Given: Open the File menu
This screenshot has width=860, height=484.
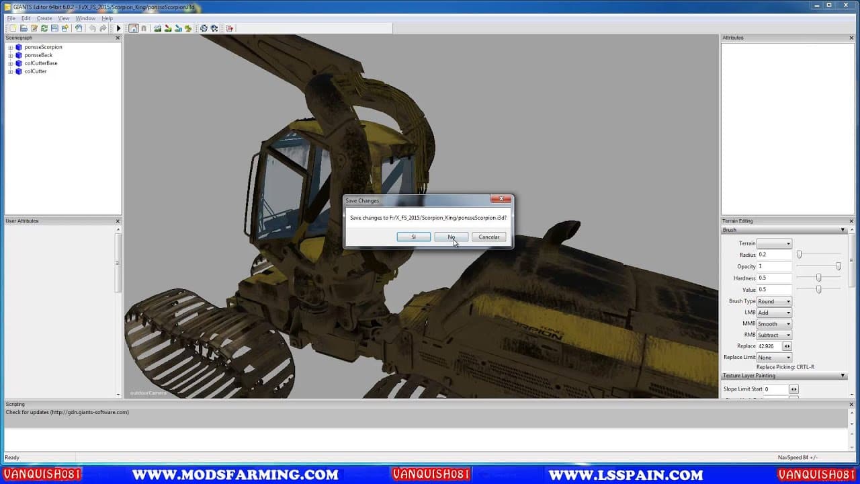Looking at the screenshot, I should (11, 18).
